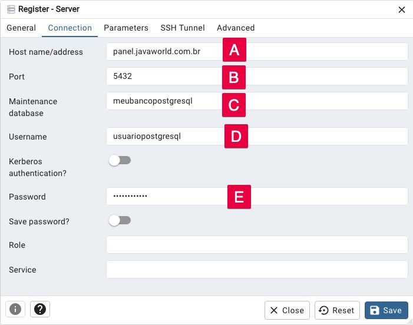
Task: Open the Parameters tab
Action: (126, 28)
